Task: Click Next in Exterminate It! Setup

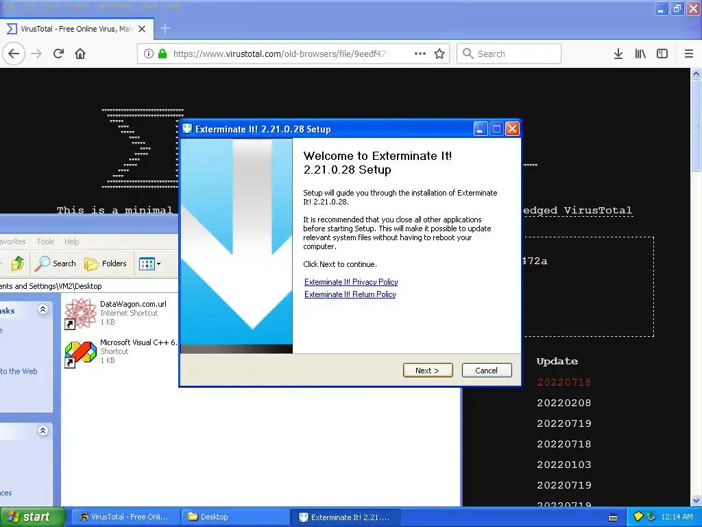Action: point(428,370)
